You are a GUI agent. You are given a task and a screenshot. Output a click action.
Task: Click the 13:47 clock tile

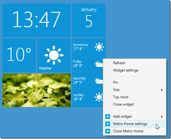click(36, 20)
